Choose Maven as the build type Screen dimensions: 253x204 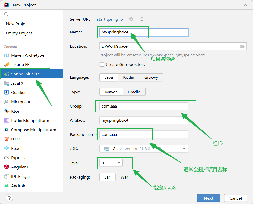[111, 92]
